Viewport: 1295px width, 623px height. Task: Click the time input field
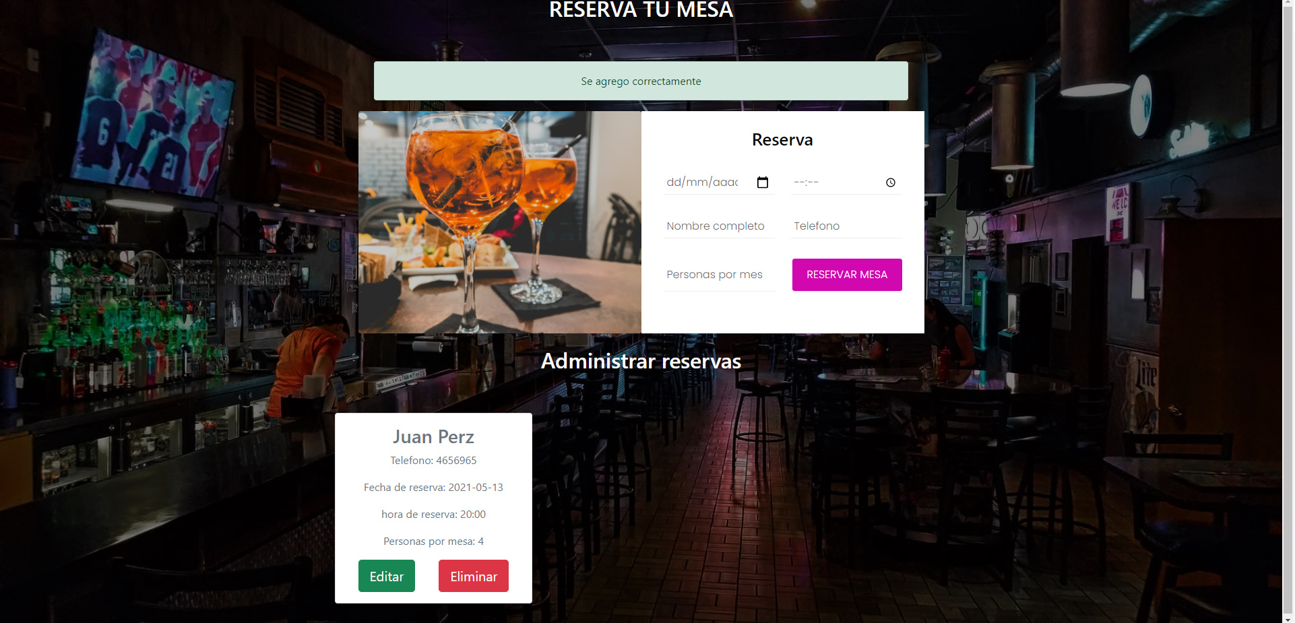click(x=846, y=183)
